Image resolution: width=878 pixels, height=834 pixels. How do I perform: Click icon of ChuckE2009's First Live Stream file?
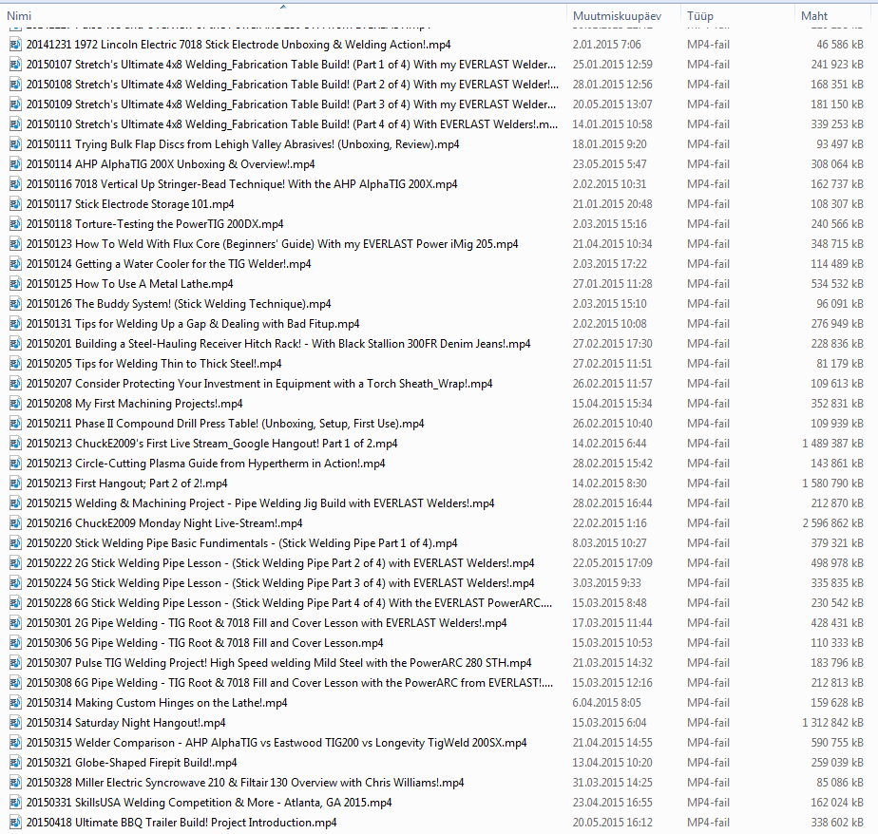(x=15, y=444)
